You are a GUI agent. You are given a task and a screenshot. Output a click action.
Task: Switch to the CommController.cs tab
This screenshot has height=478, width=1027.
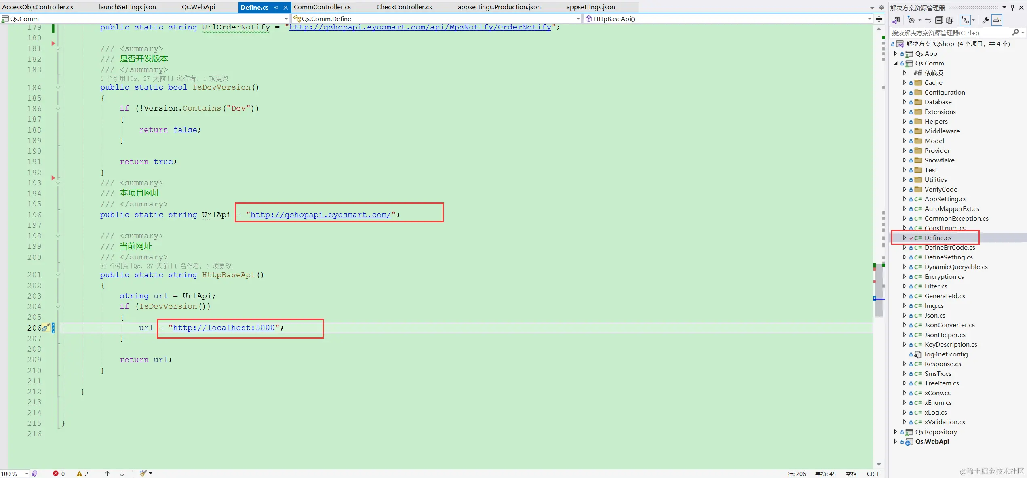[x=322, y=7]
